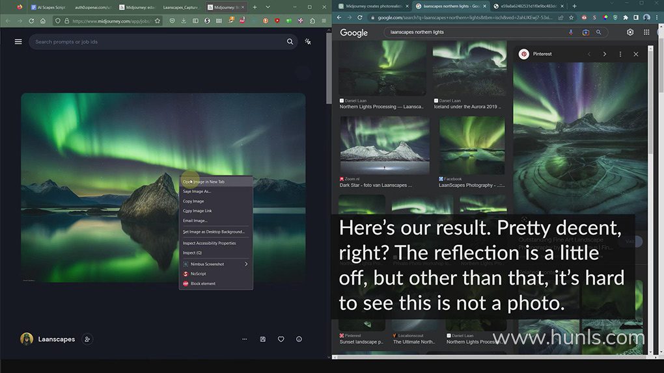Click the sparkle cursor icon beside Midjourney search

coord(308,42)
